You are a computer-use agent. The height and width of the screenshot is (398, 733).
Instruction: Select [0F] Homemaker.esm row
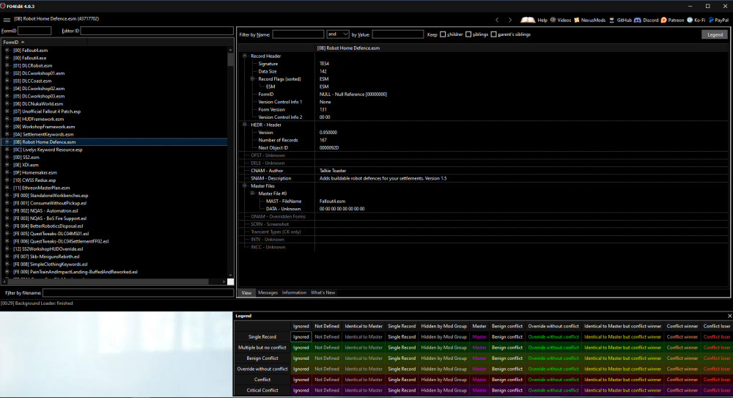114,172
